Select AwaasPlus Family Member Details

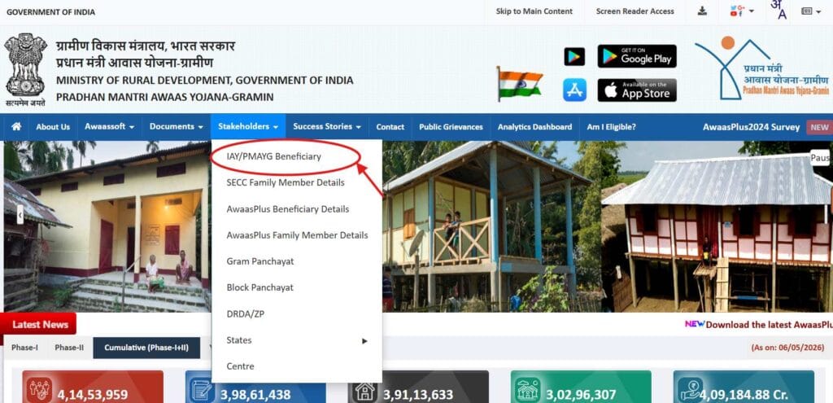(296, 235)
